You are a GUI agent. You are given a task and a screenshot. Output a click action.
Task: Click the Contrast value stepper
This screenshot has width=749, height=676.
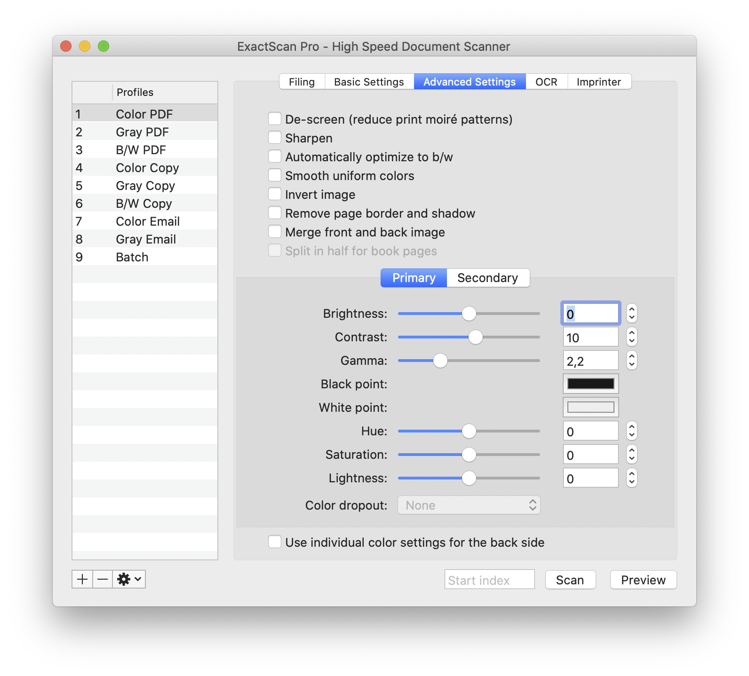[x=632, y=337]
